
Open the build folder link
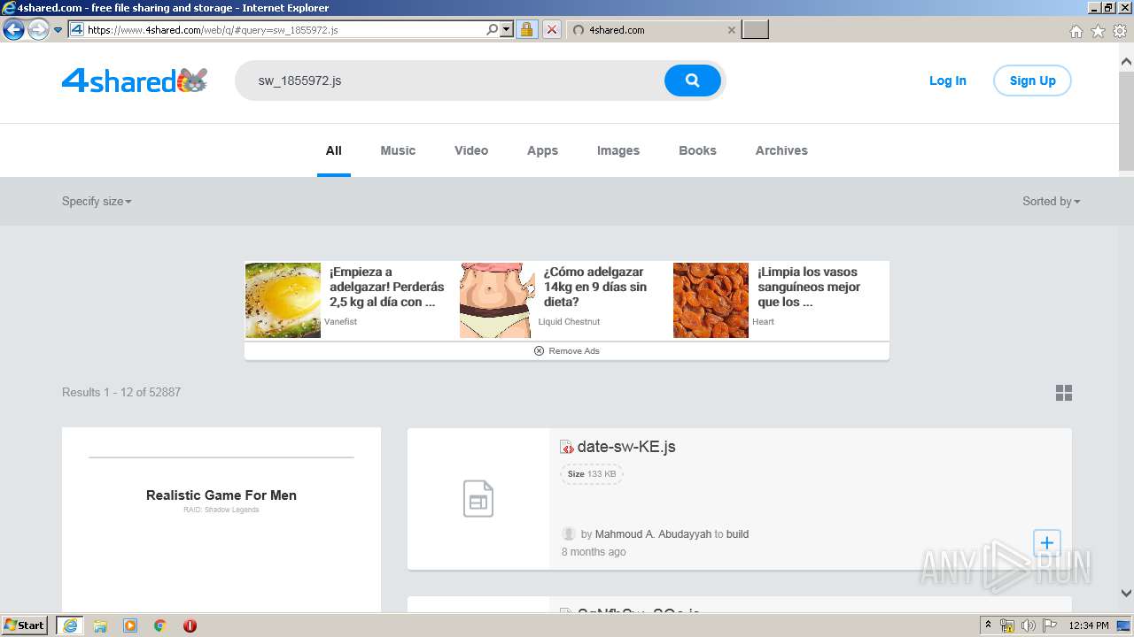[x=737, y=534]
